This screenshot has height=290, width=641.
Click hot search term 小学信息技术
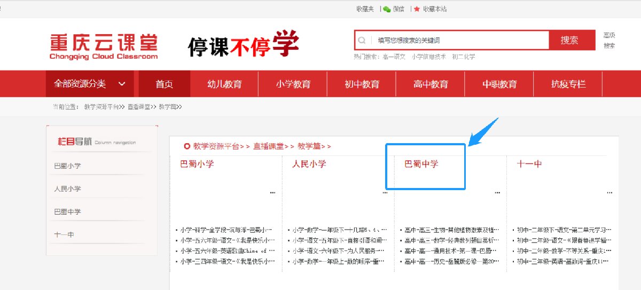[428, 57]
